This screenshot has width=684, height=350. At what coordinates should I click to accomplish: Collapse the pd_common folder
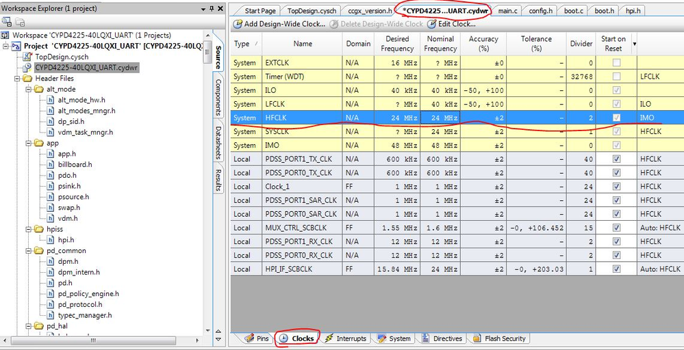(28, 251)
